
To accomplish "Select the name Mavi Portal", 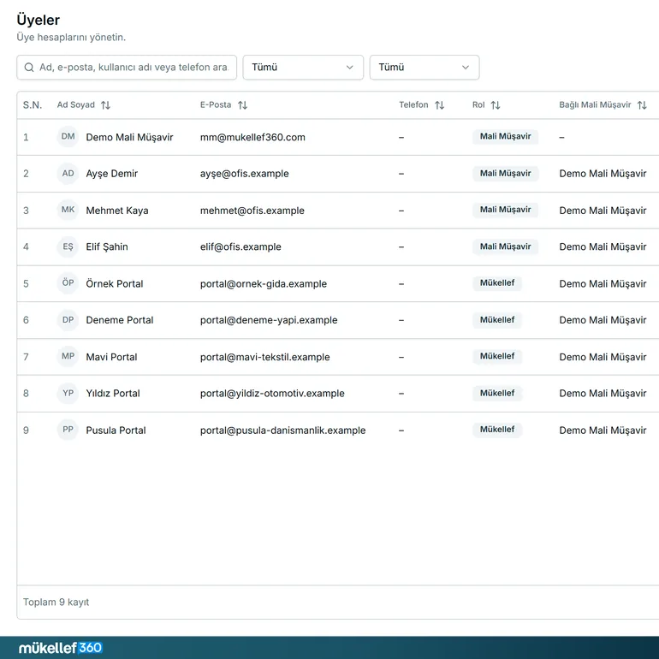I will [x=111, y=357].
